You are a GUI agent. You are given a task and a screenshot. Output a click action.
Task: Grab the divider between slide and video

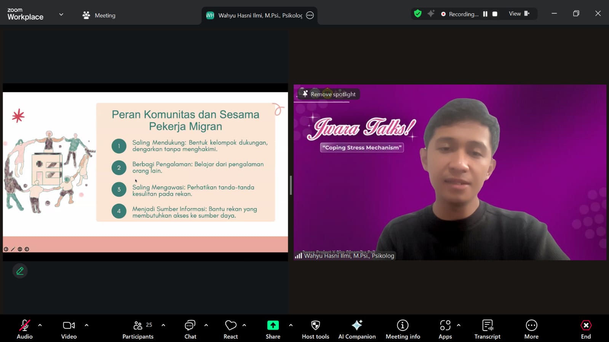pyautogui.click(x=291, y=185)
